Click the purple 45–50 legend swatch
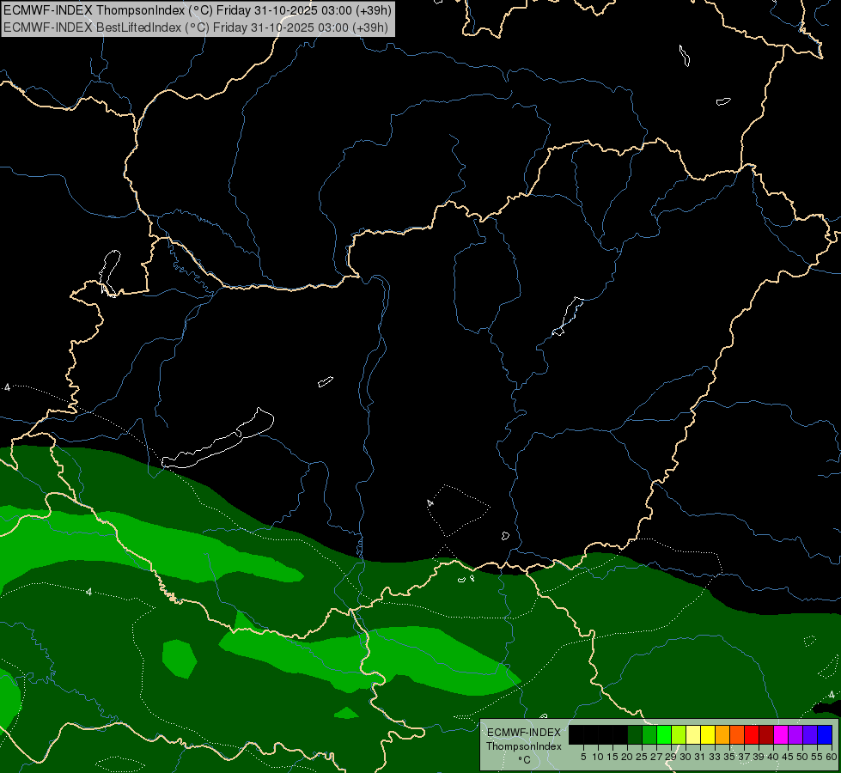841x773 pixels. coord(795,734)
